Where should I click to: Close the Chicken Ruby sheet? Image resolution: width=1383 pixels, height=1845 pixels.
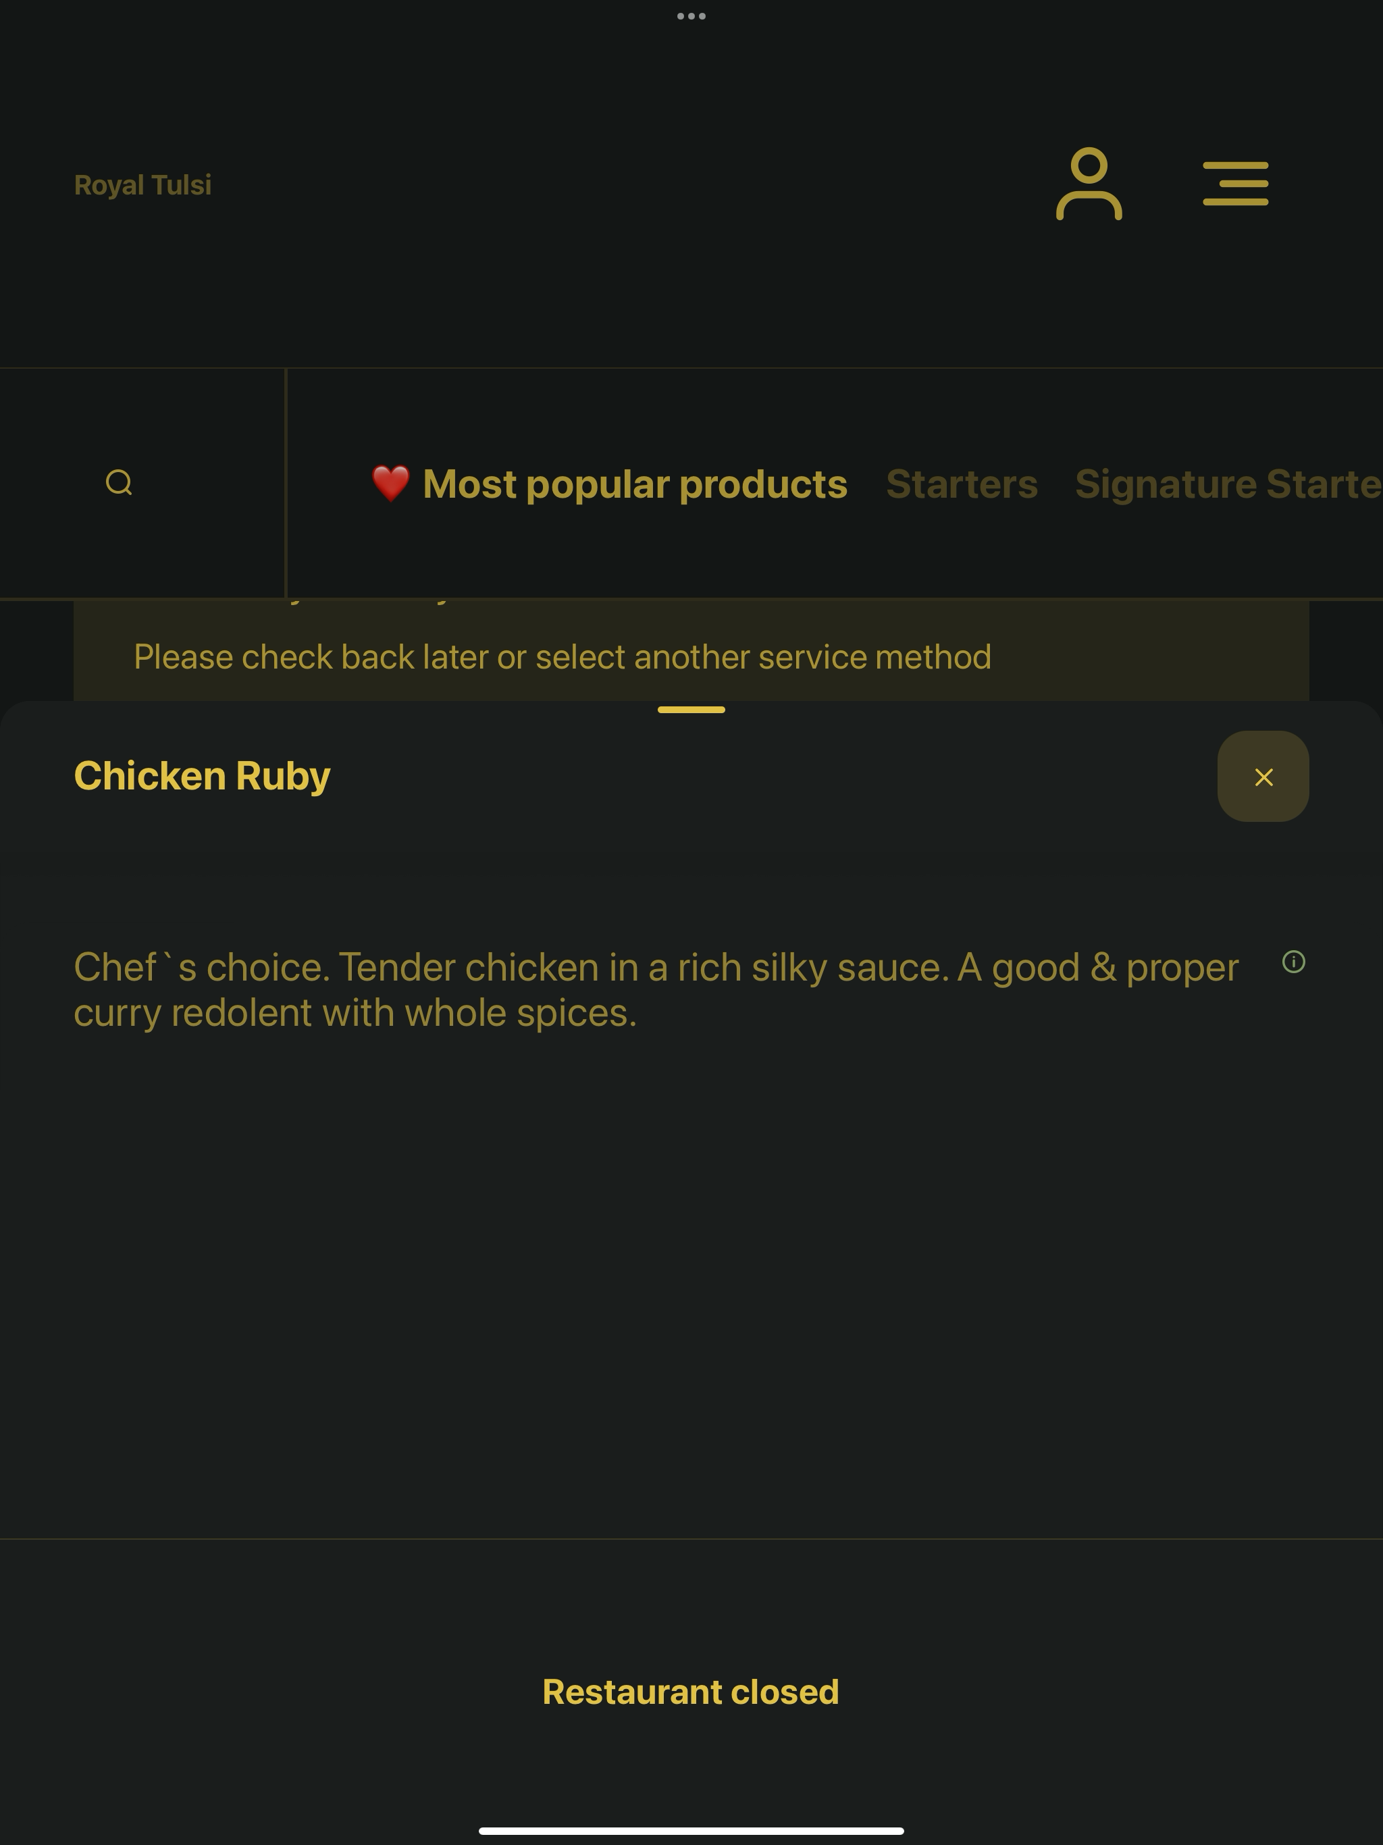point(1263,777)
